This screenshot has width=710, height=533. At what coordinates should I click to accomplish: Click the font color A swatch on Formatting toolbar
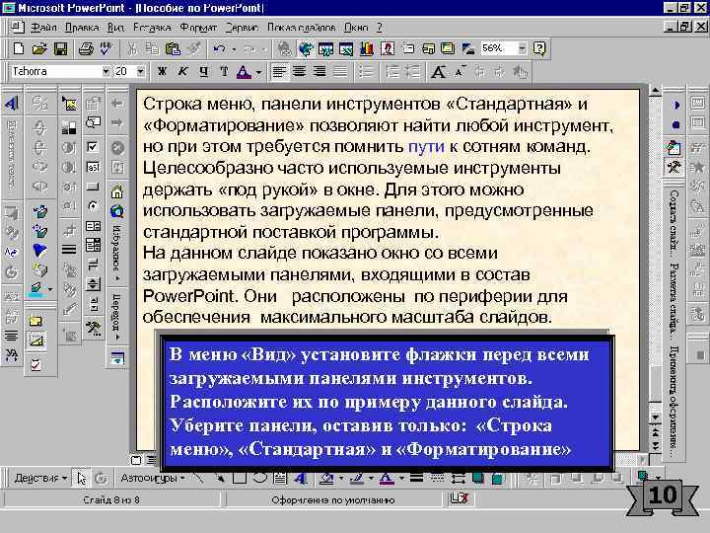click(244, 72)
